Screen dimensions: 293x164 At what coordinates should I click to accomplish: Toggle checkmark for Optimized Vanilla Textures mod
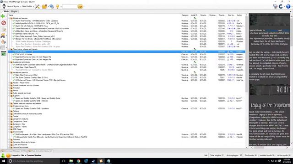click(14, 34)
